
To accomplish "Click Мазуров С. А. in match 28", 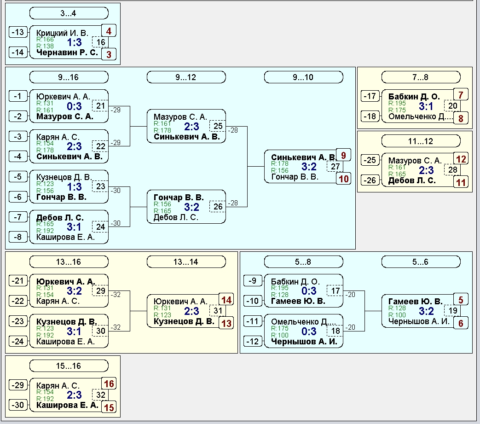I will click(415, 160).
